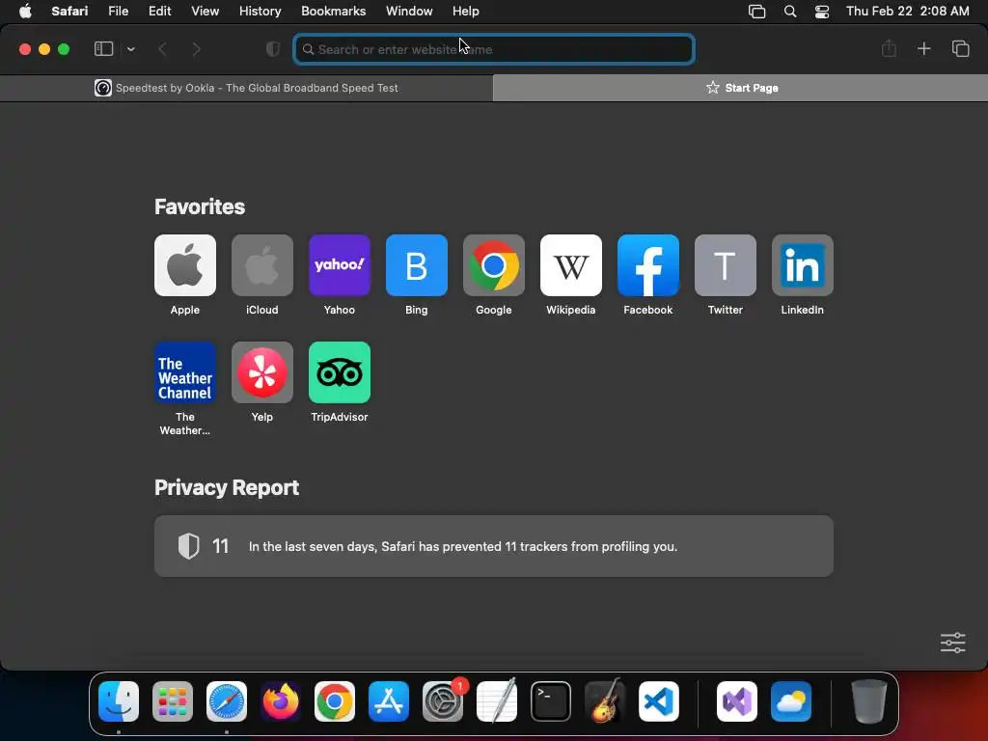This screenshot has width=988, height=741.
Task: Open App Store from the Dock
Action: [389, 701]
